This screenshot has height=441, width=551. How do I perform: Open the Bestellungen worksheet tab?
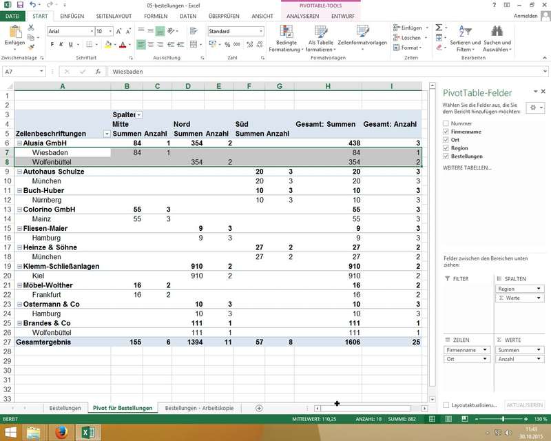pos(64,408)
